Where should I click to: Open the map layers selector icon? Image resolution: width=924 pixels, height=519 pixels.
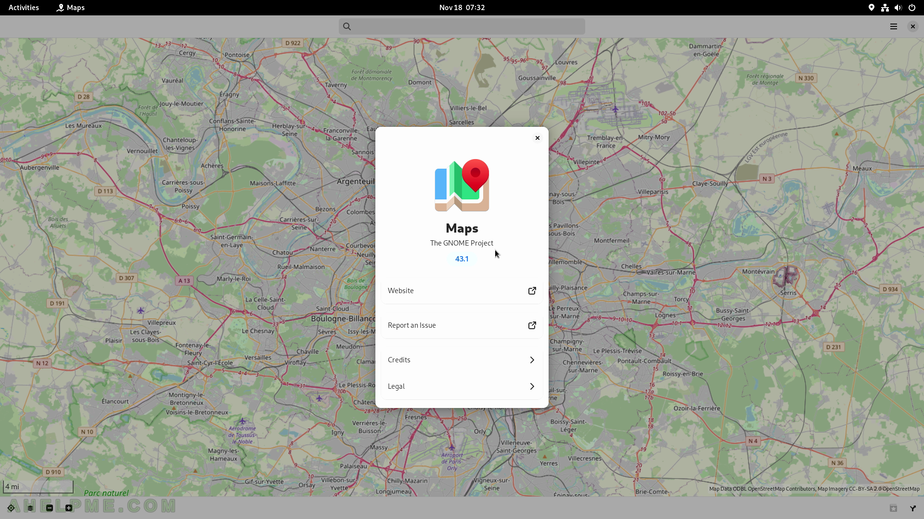(x=30, y=508)
